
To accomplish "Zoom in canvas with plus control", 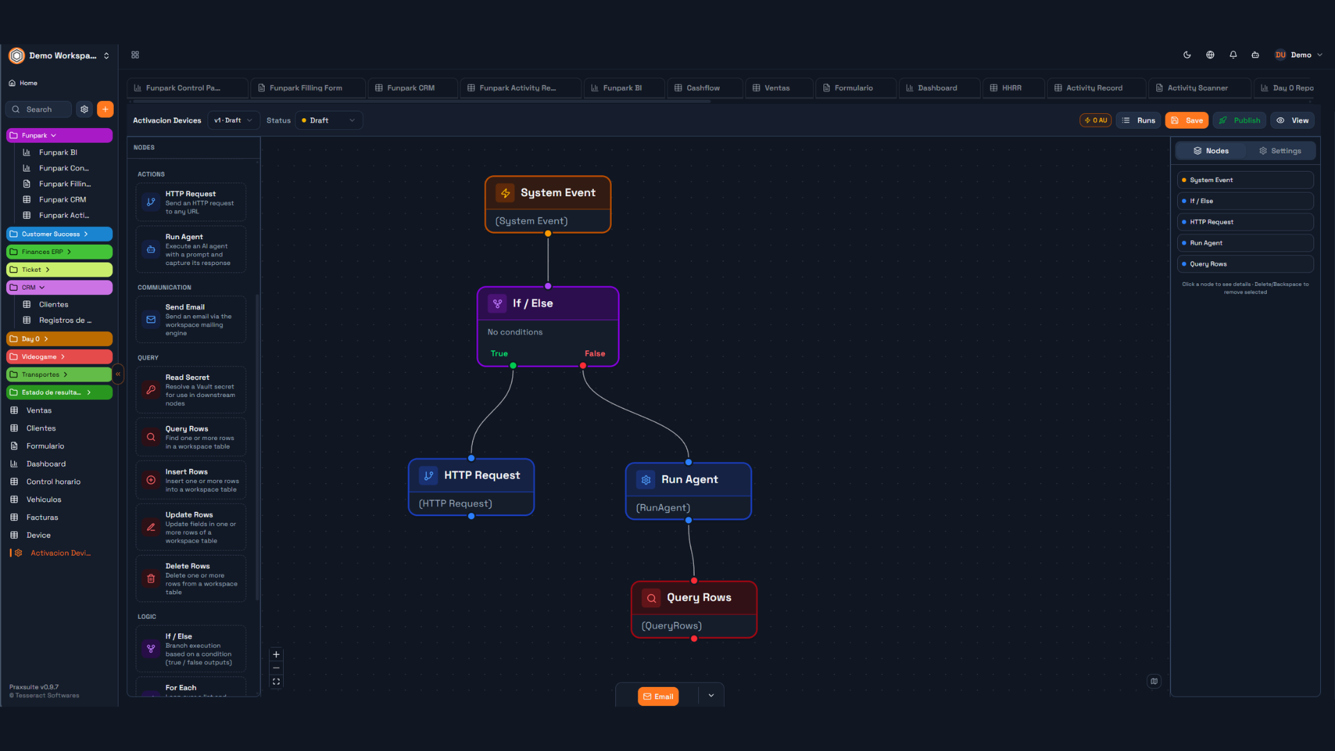I will point(276,654).
